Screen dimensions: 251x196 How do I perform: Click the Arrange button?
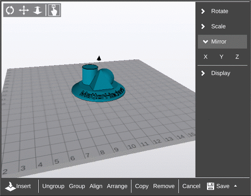(117, 186)
